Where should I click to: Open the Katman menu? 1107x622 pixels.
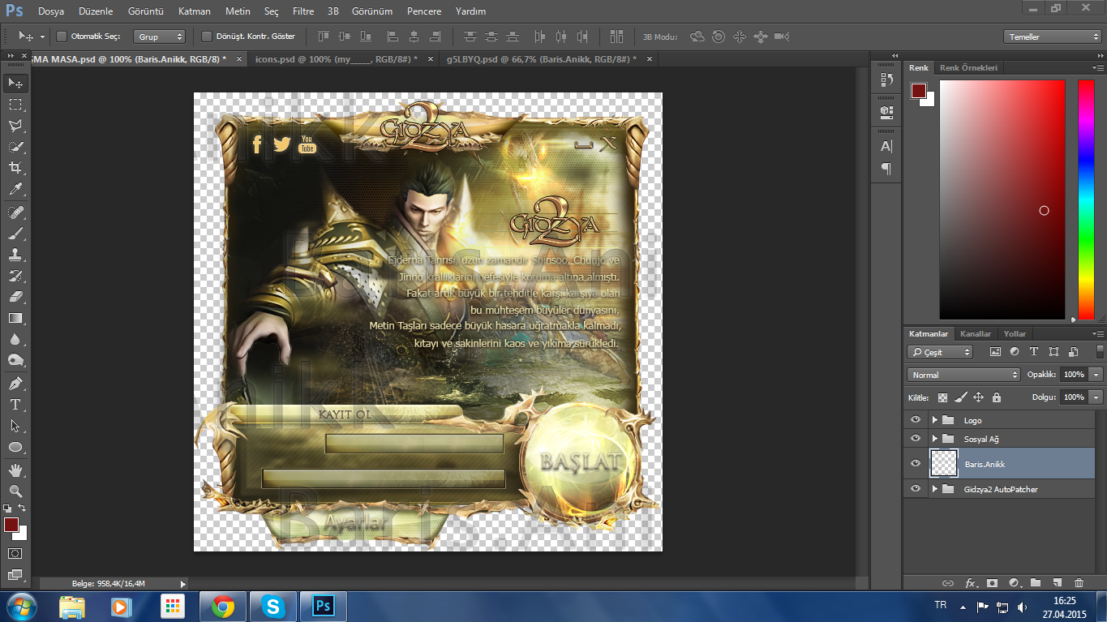pos(195,11)
